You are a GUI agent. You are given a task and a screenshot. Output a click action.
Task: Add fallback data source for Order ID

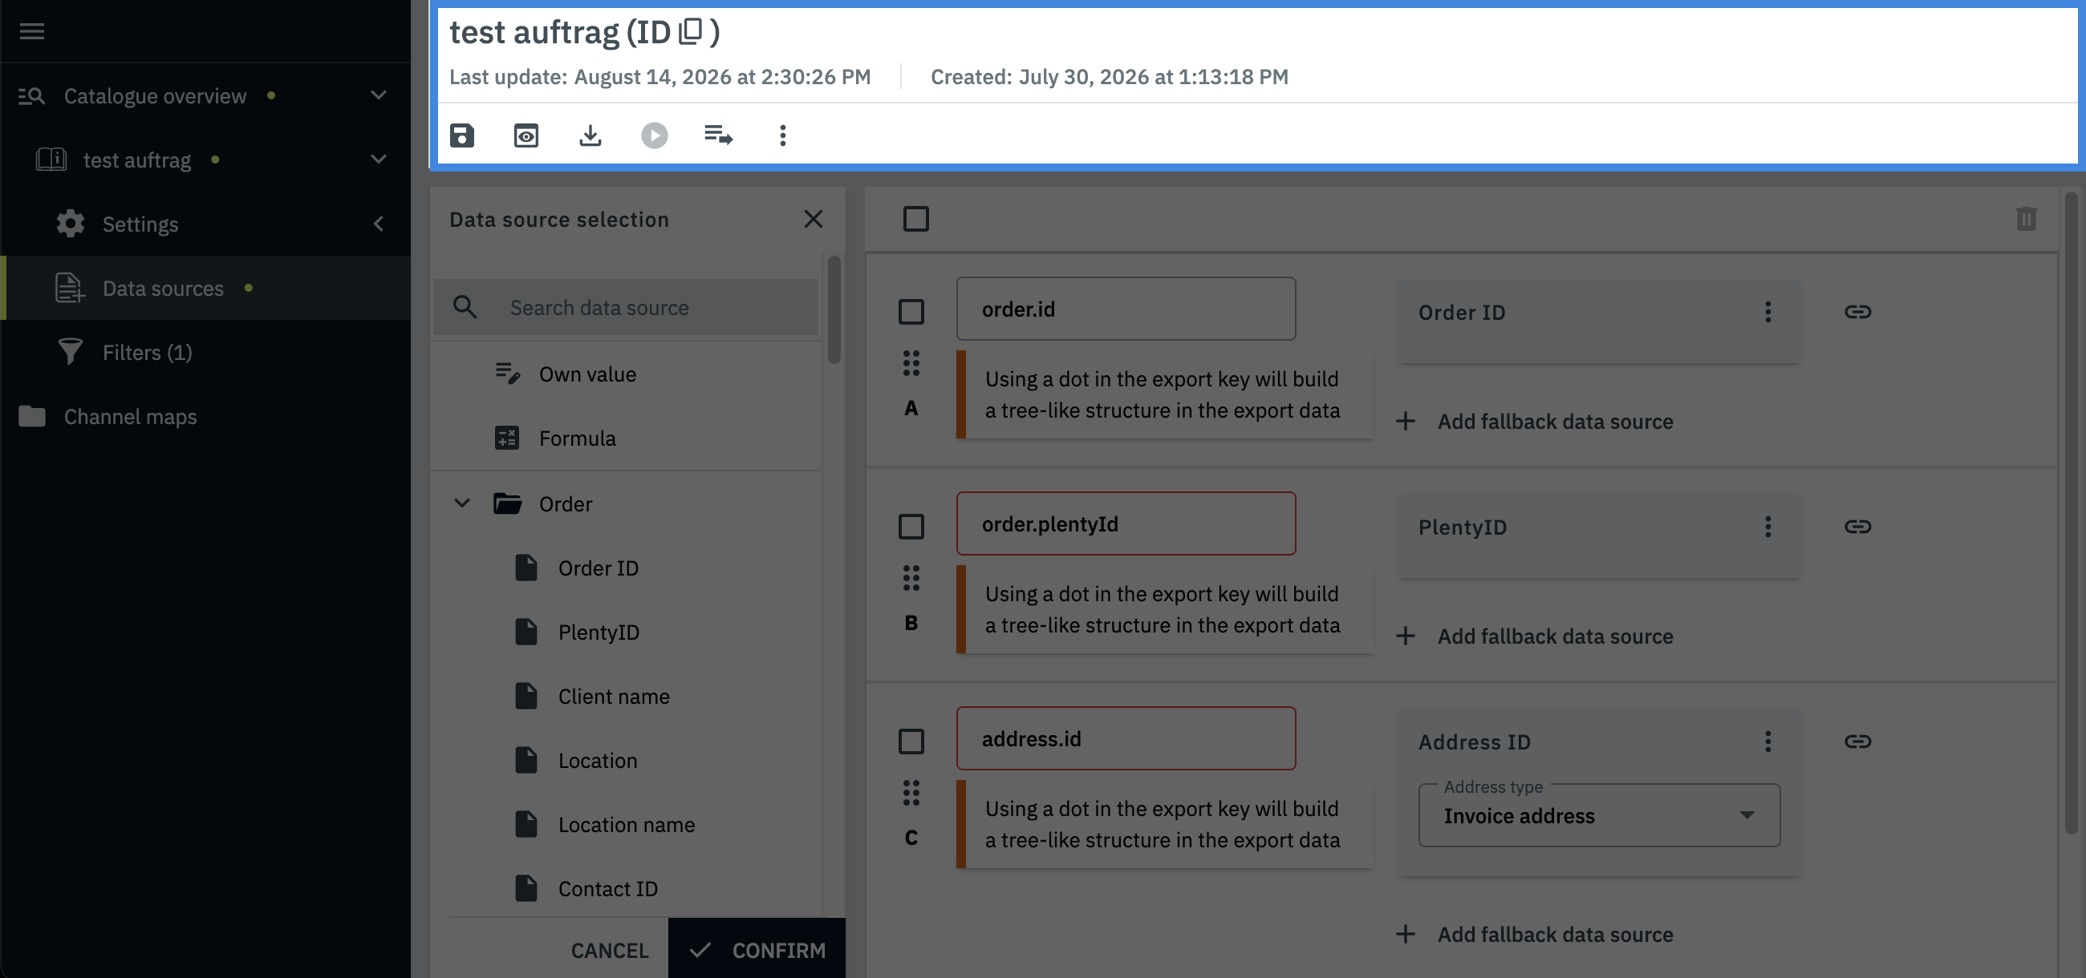(x=1535, y=422)
